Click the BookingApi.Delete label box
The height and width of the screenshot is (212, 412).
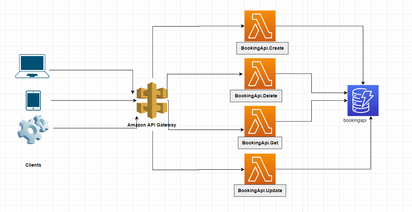pyautogui.click(x=256, y=96)
